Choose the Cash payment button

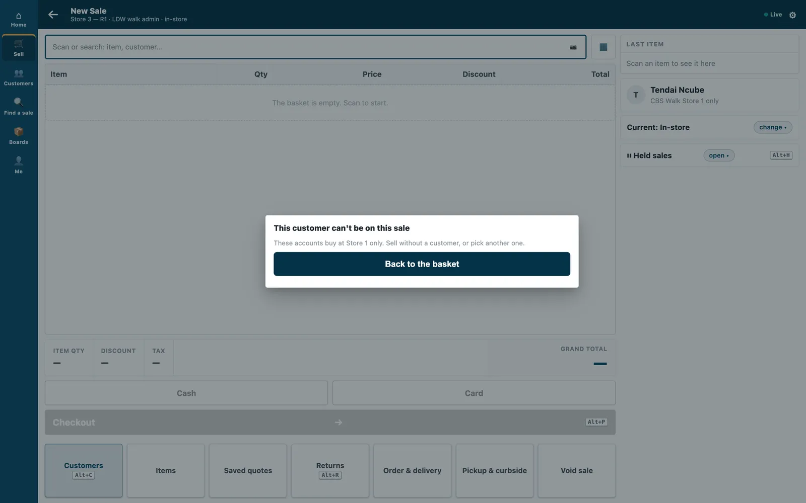pyautogui.click(x=186, y=393)
